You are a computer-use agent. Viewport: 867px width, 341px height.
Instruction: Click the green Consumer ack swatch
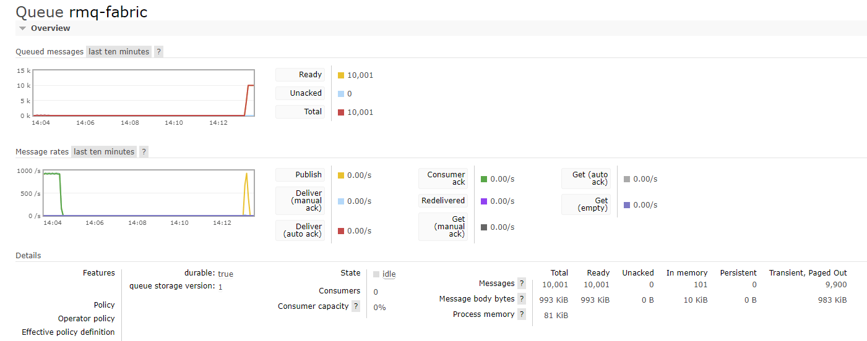pos(484,179)
